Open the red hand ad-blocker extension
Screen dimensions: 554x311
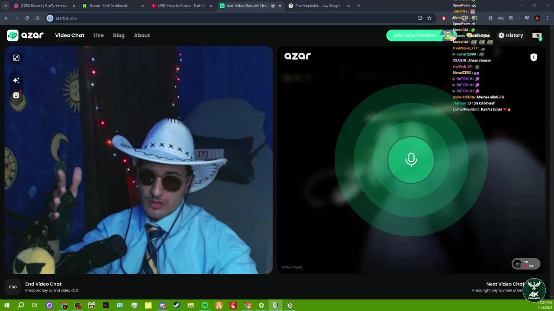pyautogui.click(x=444, y=18)
